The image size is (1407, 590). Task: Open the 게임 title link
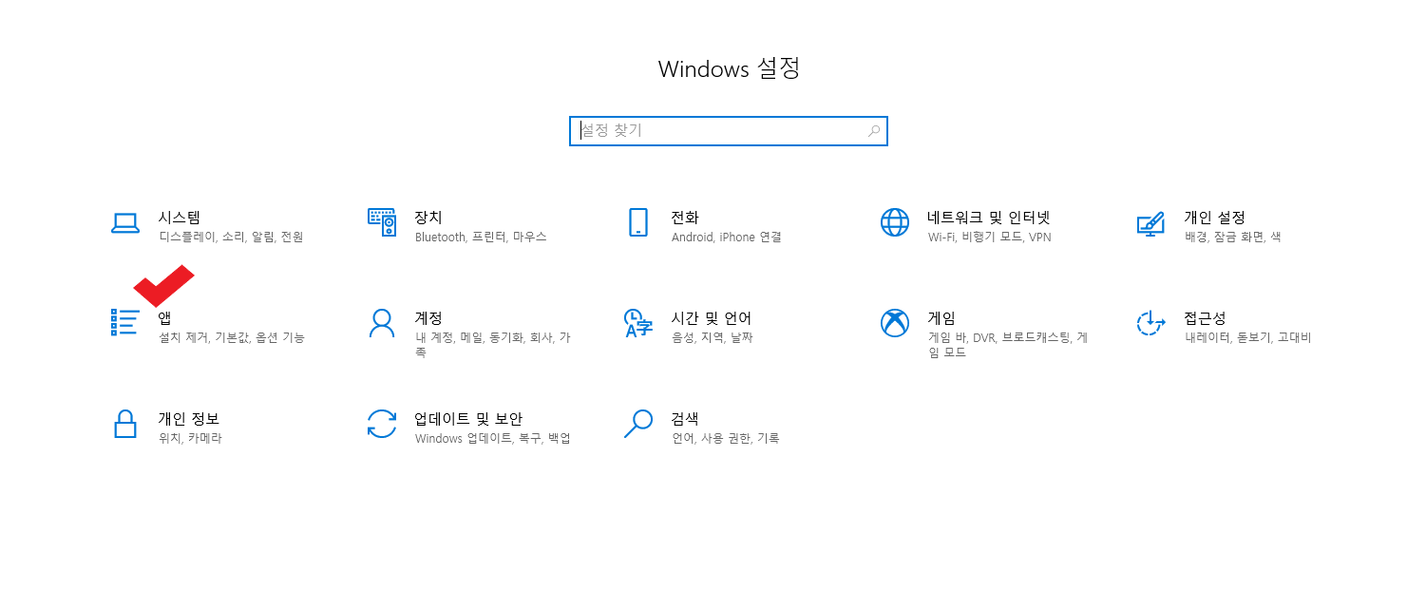(941, 318)
